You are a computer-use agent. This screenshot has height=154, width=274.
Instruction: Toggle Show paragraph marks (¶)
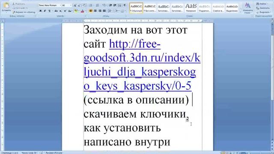coord(125,6)
